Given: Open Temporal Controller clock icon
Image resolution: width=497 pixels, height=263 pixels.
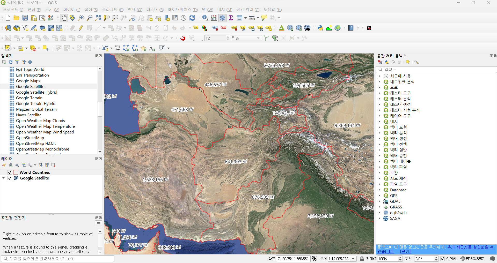Looking at the screenshot, I should (x=184, y=18).
